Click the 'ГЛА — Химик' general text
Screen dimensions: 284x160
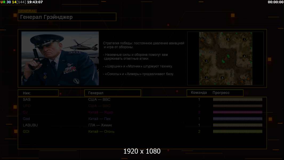[100, 125]
